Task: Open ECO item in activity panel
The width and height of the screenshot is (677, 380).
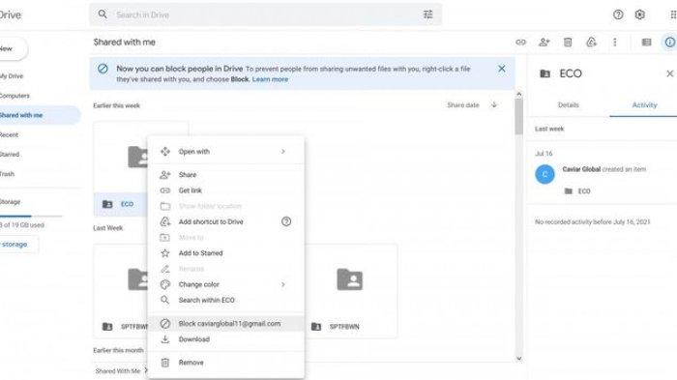Action: 577,190
